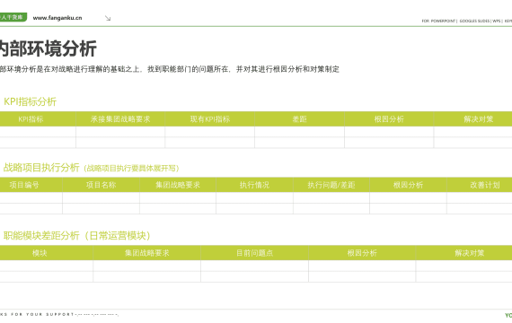Select the '职能模块差距分析（日常运营模块）' heading

[77, 235]
